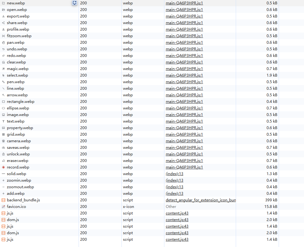
Task: Click the AI assistance icon on new.webp row
Action: tap(75, 3)
